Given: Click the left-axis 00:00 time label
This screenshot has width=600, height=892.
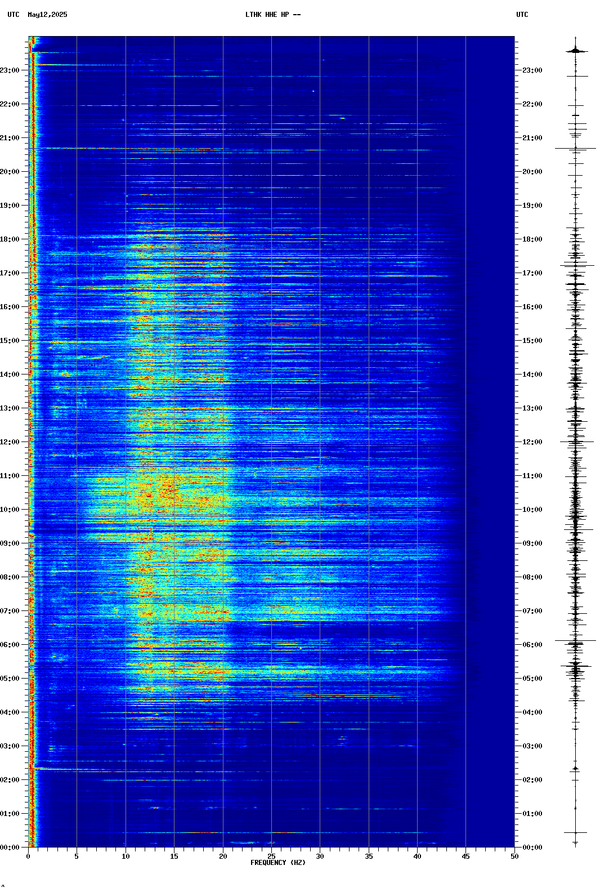Looking at the screenshot, I should click(x=10, y=848).
